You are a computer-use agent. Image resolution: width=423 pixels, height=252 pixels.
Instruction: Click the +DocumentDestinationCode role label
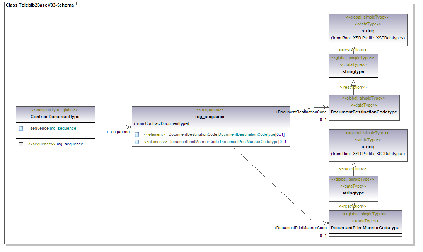[301, 112]
